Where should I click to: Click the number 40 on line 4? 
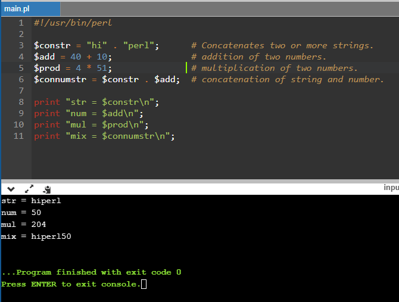coord(76,57)
